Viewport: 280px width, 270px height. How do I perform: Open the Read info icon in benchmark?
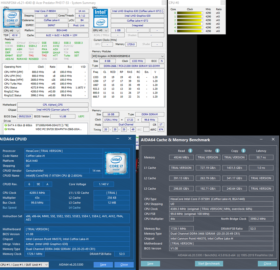pyautogui.click(x=190, y=151)
